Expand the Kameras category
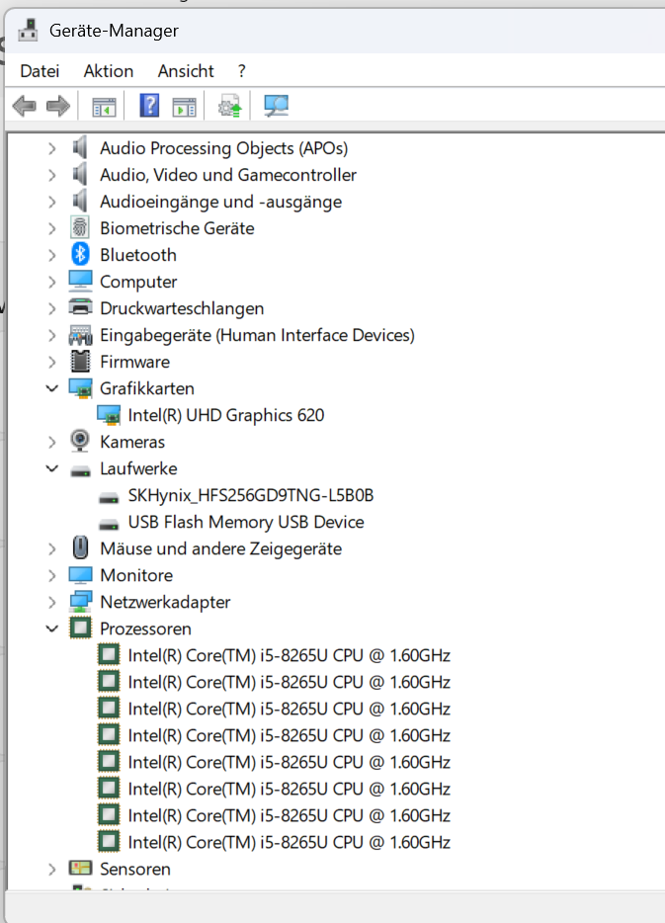 click(52, 442)
